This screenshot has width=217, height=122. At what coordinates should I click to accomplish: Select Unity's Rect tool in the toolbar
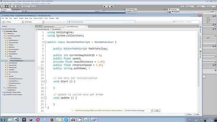tap(18, 6)
